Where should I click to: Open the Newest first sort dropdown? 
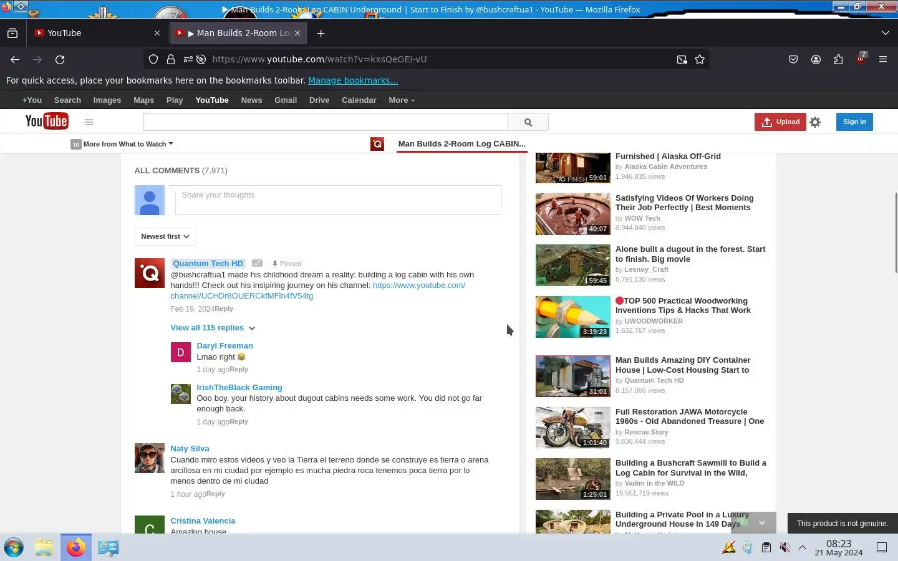[165, 236]
